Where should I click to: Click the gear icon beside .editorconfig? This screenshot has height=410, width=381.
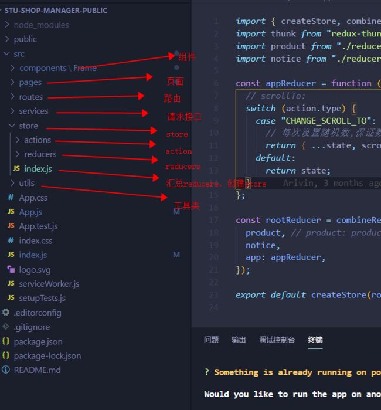(6, 312)
